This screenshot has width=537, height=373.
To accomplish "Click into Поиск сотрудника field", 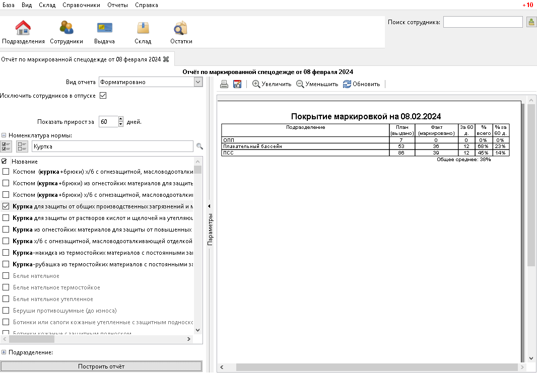I will pos(483,22).
